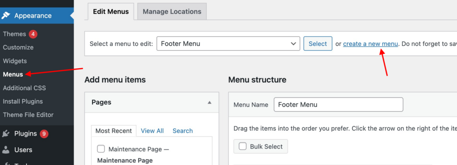The image size is (457, 165).
Task: Open the Additional CSS item
Action: click(x=24, y=88)
